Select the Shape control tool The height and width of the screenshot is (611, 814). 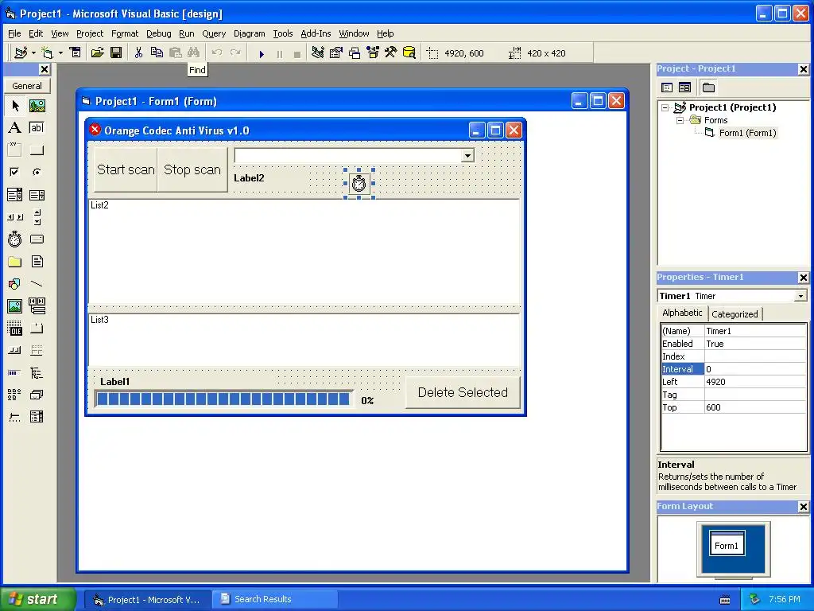click(15, 284)
